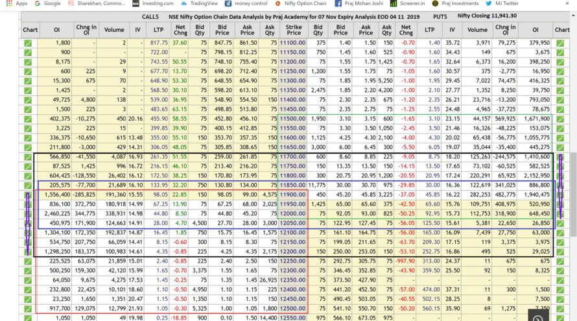The image size is (577, 321).
Task: Open the Investing.com bookmark
Action: [x=153, y=3]
